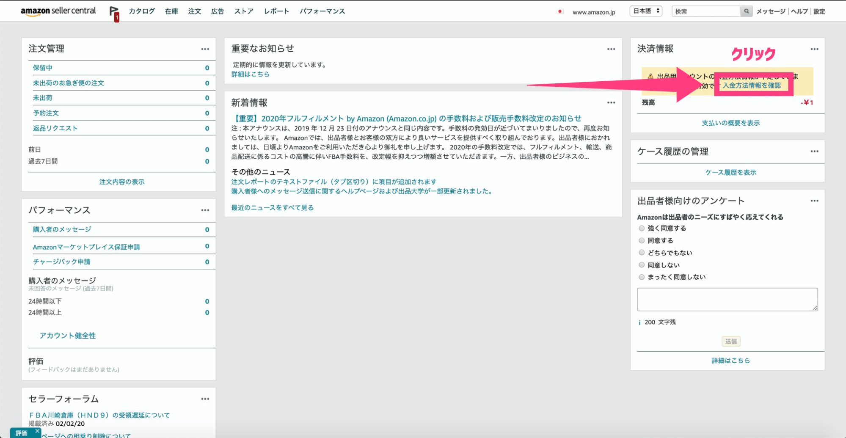846x438 pixels.
Task: Open the レポート menu
Action: [277, 11]
